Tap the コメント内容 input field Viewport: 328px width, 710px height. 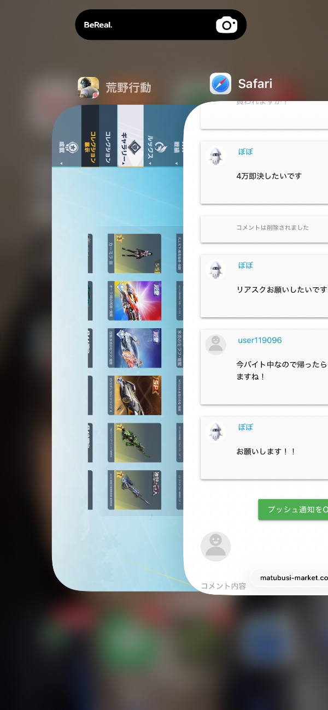(x=224, y=586)
